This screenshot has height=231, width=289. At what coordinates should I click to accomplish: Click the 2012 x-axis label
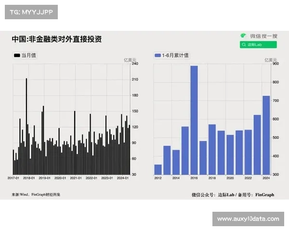(x=158, y=178)
